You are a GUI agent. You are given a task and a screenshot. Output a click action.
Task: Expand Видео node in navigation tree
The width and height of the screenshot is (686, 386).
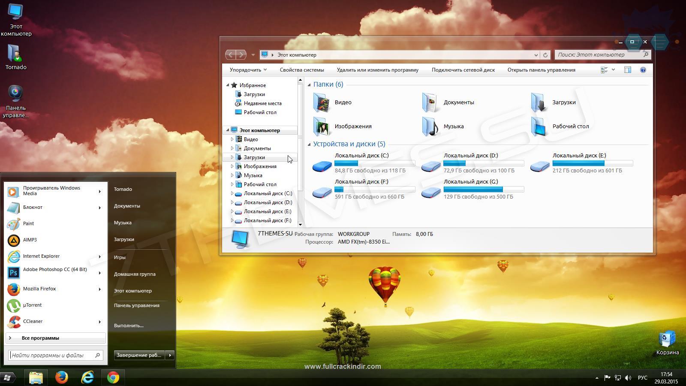[232, 139]
